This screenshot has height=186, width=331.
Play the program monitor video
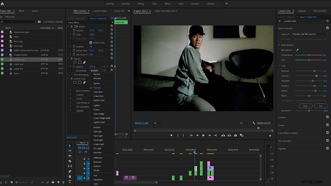coord(203,135)
